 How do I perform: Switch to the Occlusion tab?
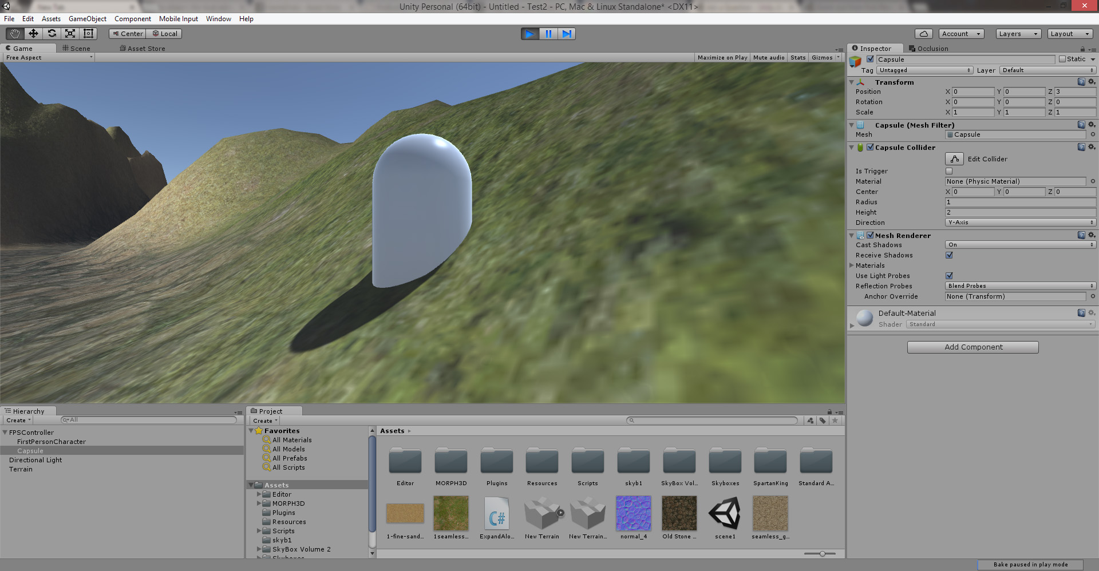click(x=928, y=49)
